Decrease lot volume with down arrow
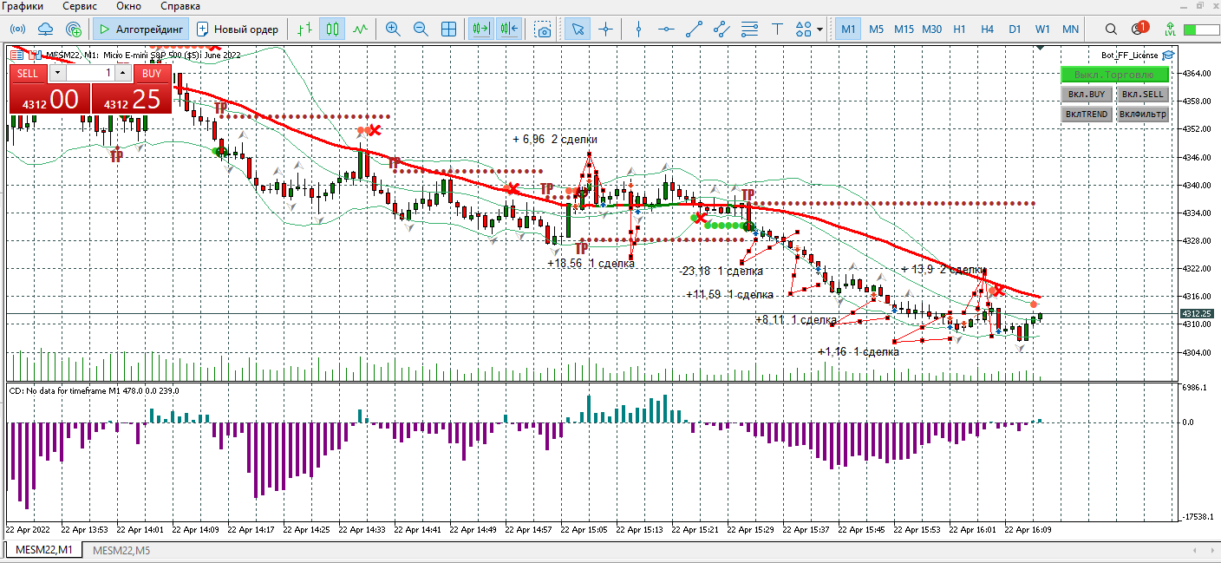The height and width of the screenshot is (563, 1221). point(58,74)
